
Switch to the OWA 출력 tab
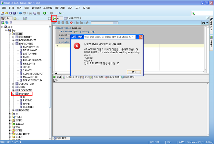coord(127,77)
